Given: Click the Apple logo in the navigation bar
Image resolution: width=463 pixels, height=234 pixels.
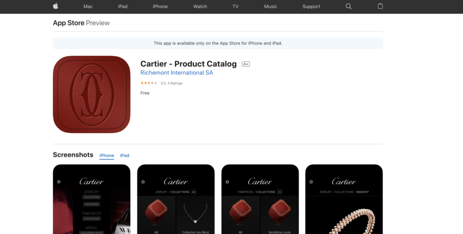Looking at the screenshot, I should [x=56, y=6].
